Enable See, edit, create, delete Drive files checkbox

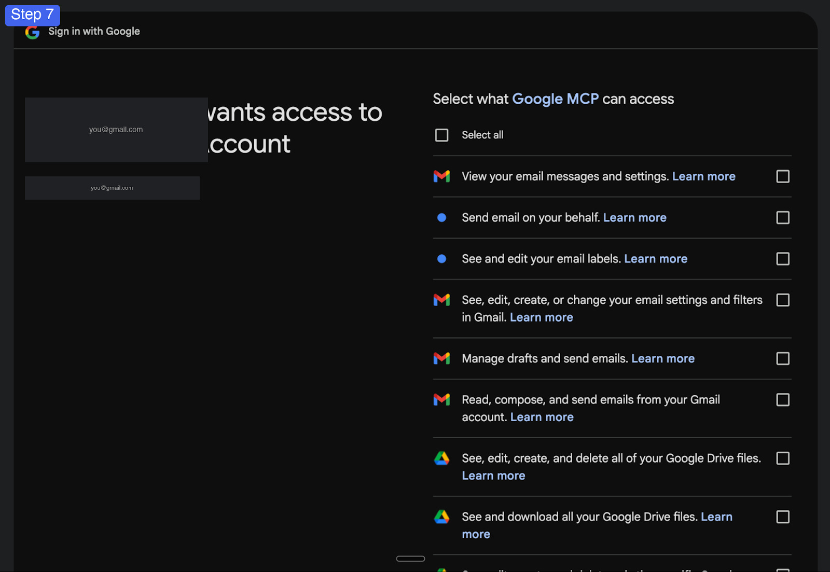783,458
